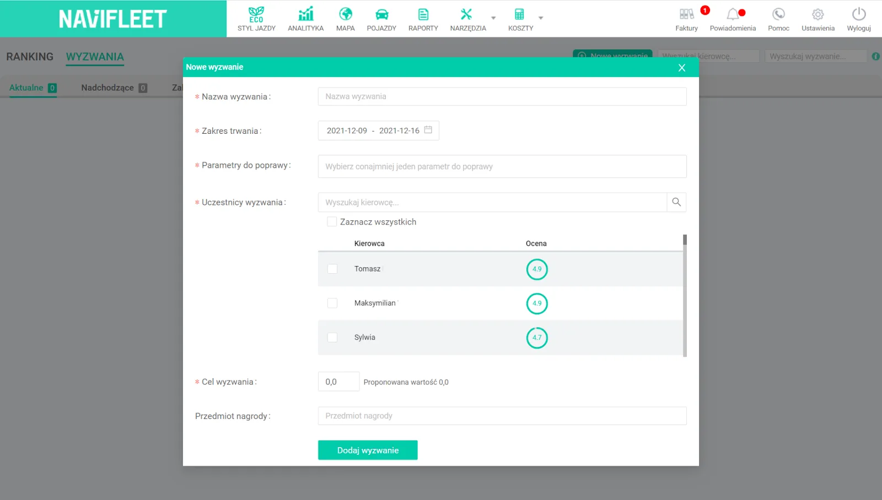Click the Nazwa wyzwania input field

click(x=502, y=96)
